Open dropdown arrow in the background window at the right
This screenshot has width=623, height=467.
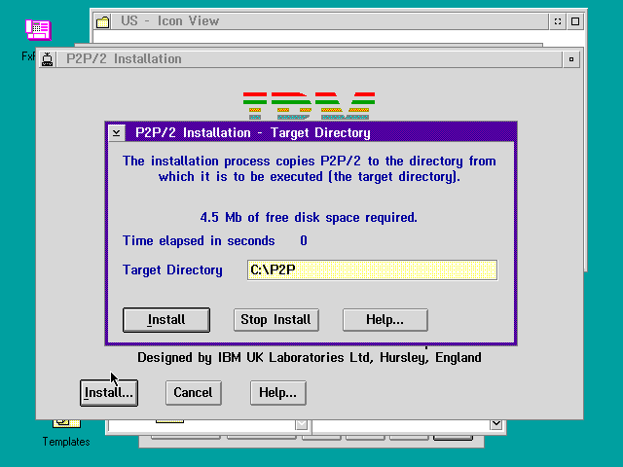click(495, 424)
